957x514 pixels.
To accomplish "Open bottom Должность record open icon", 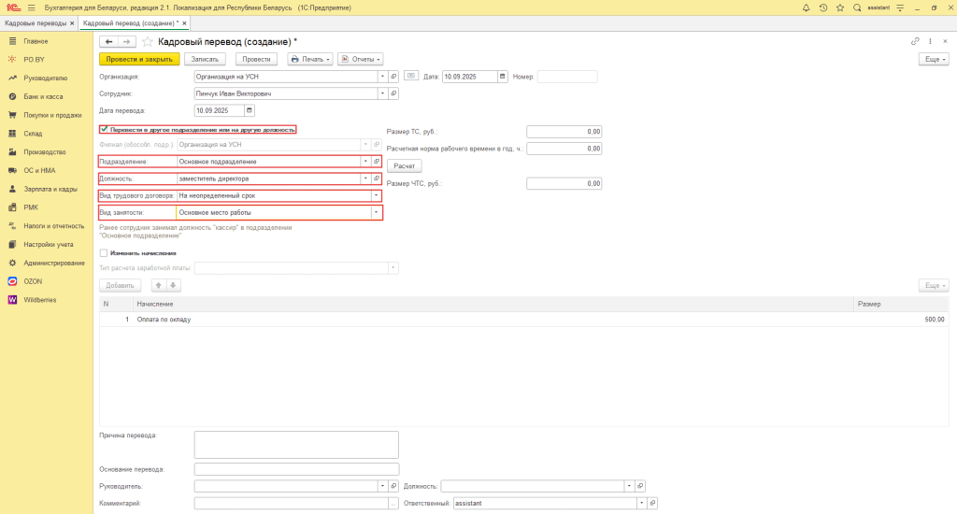I will (x=640, y=487).
